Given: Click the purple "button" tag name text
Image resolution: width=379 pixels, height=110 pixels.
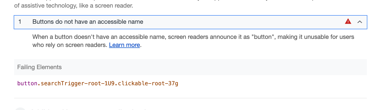Looking at the screenshot, I should (27, 83).
